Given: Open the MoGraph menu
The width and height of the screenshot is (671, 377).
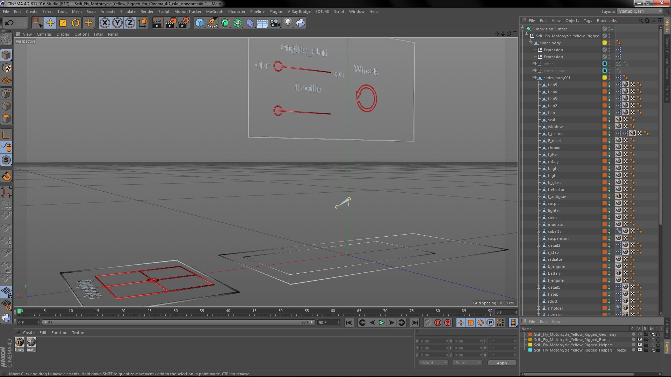Looking at the screenshot, I should click(x=215, y=12).
